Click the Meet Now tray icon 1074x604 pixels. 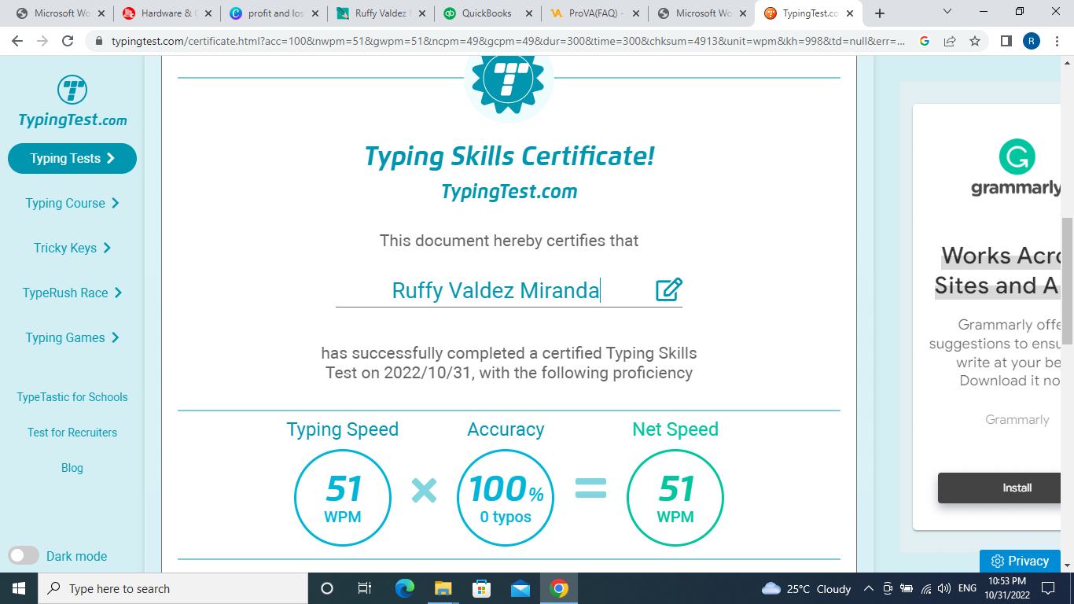click(888, 588)
